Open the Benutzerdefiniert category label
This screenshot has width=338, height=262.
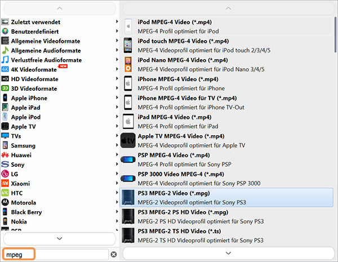(x=35, y=32)
